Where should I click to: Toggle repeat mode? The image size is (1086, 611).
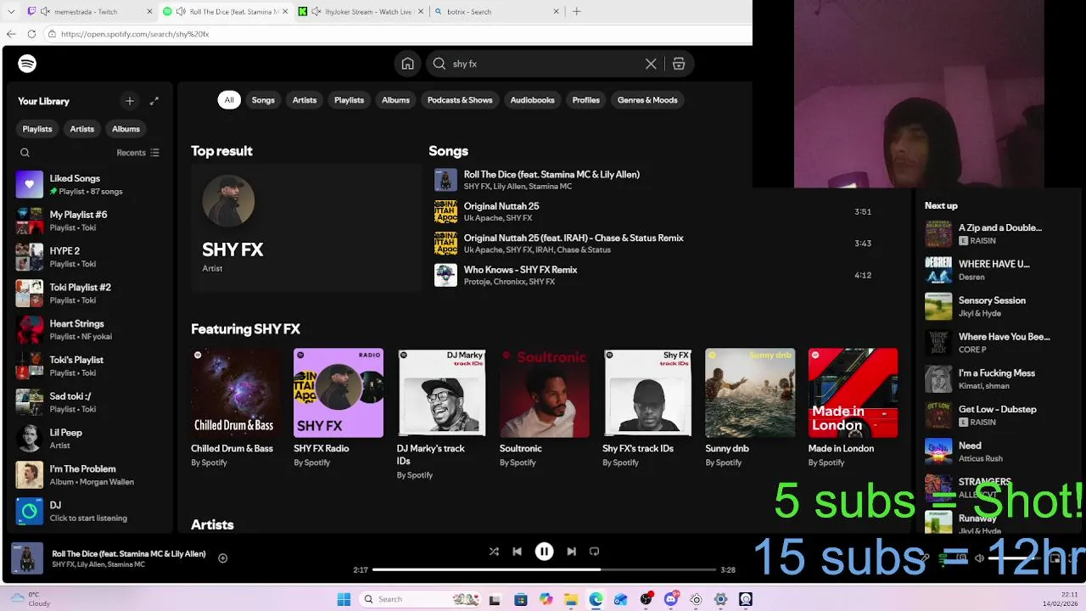[x=594, y=552]
